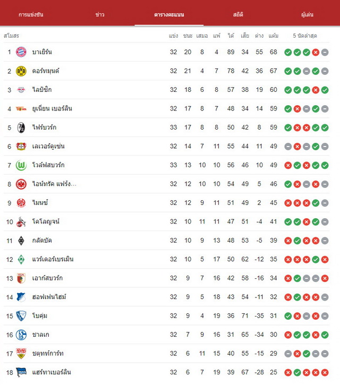This screenshot has width=340, height=385.
Task: Open the การแข่งขัน matches tab
Action: coord(31,14)
